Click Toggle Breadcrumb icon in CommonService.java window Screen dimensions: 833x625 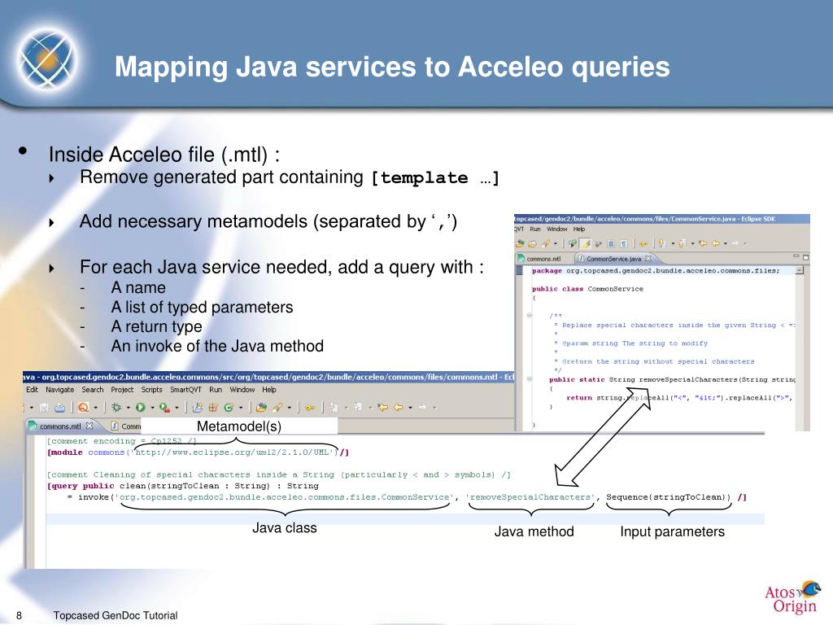coord(573,243)
